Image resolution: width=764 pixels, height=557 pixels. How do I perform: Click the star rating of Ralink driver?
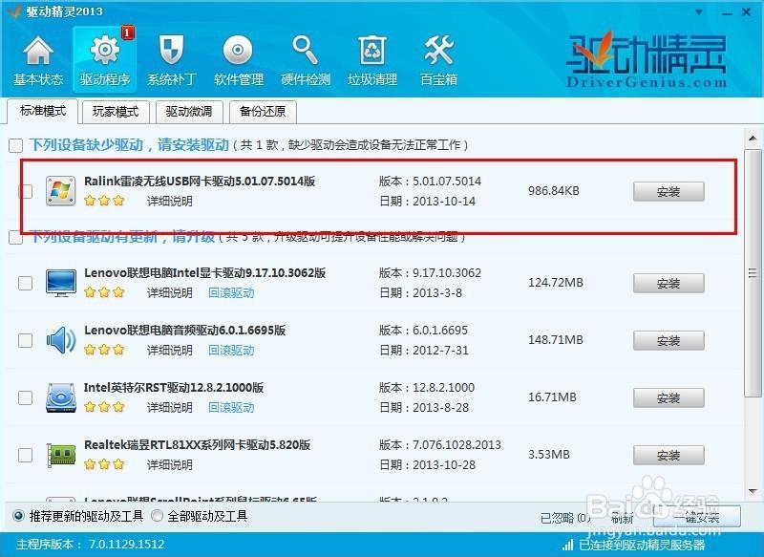(104, 201)
